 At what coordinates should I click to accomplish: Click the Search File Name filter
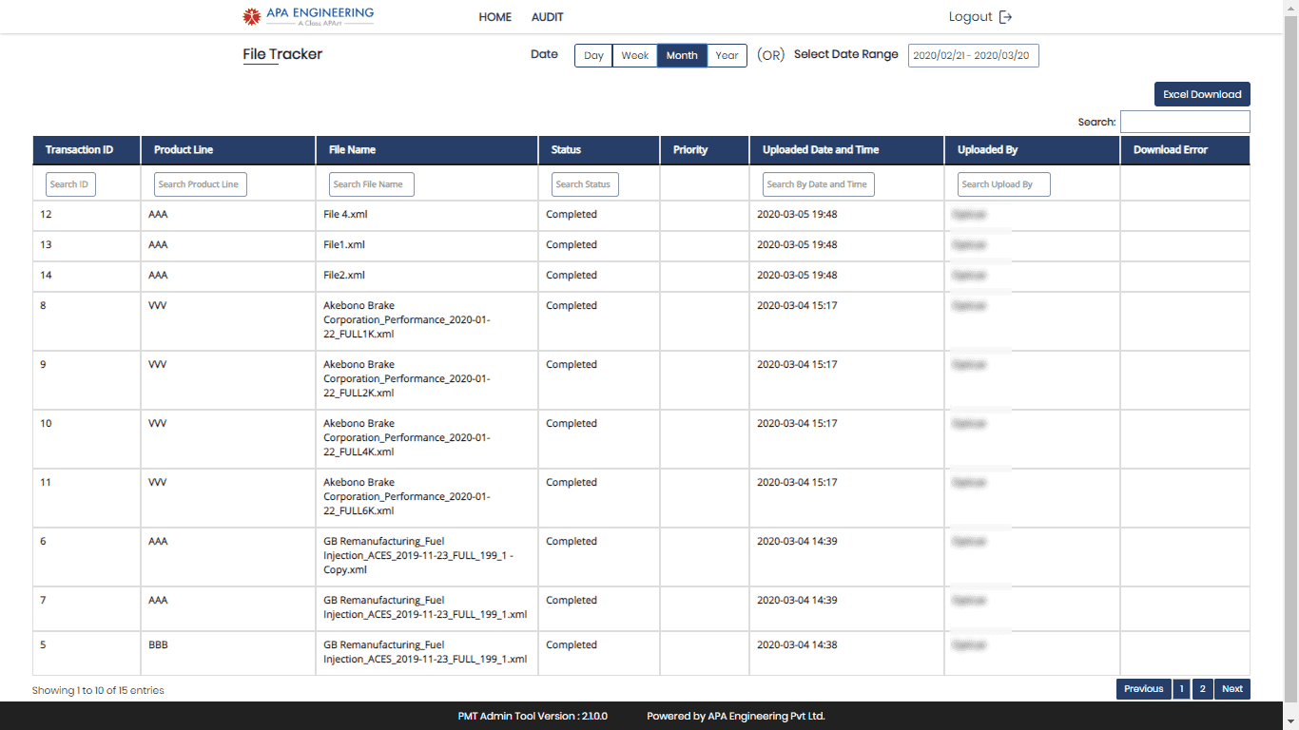click(371, 184)
